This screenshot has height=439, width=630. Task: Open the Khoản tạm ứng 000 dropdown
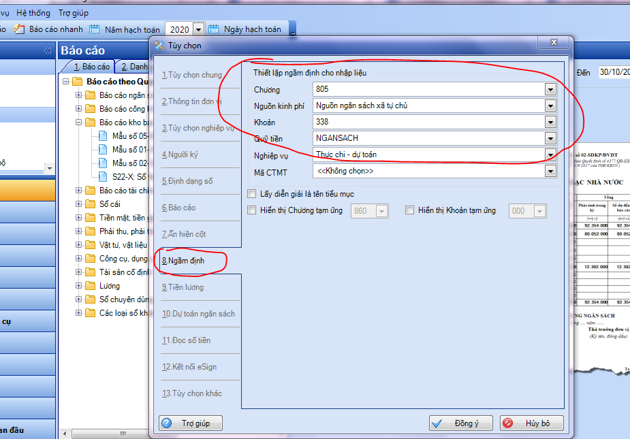point(539,211)
